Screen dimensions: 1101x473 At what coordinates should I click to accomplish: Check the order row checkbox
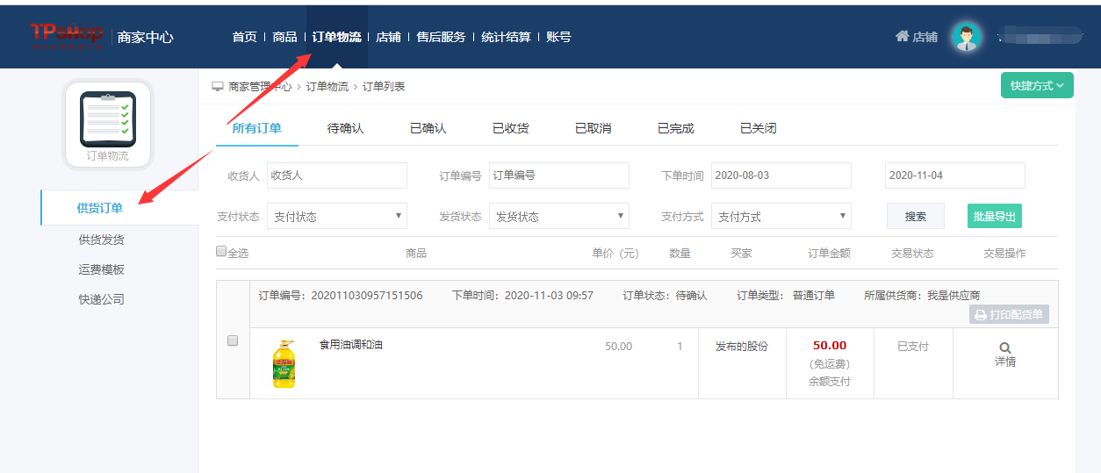233,340
